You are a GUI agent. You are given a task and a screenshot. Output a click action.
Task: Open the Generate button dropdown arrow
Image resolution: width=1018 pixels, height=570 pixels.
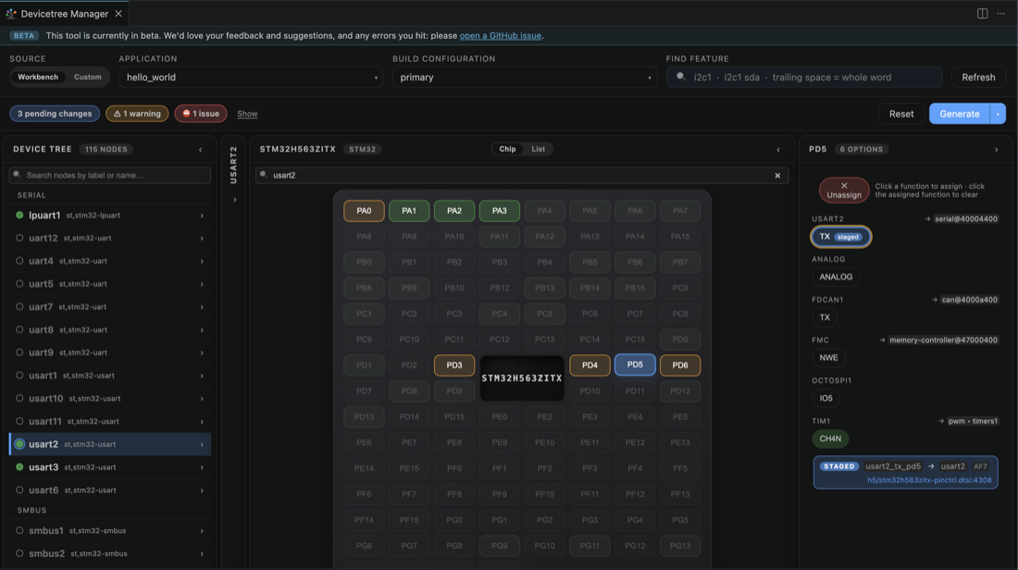pos(998,114)
